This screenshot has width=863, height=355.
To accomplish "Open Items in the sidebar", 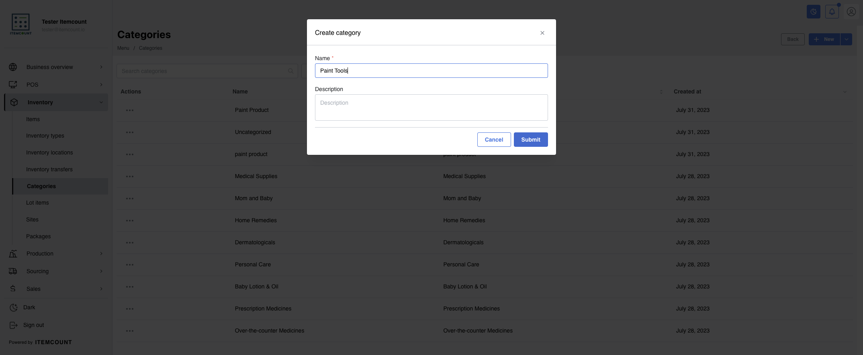I will 33,119.
